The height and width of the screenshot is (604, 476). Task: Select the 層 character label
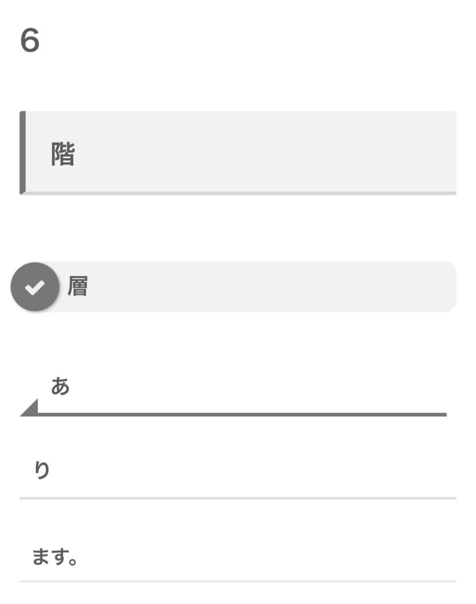coord(78,287)
